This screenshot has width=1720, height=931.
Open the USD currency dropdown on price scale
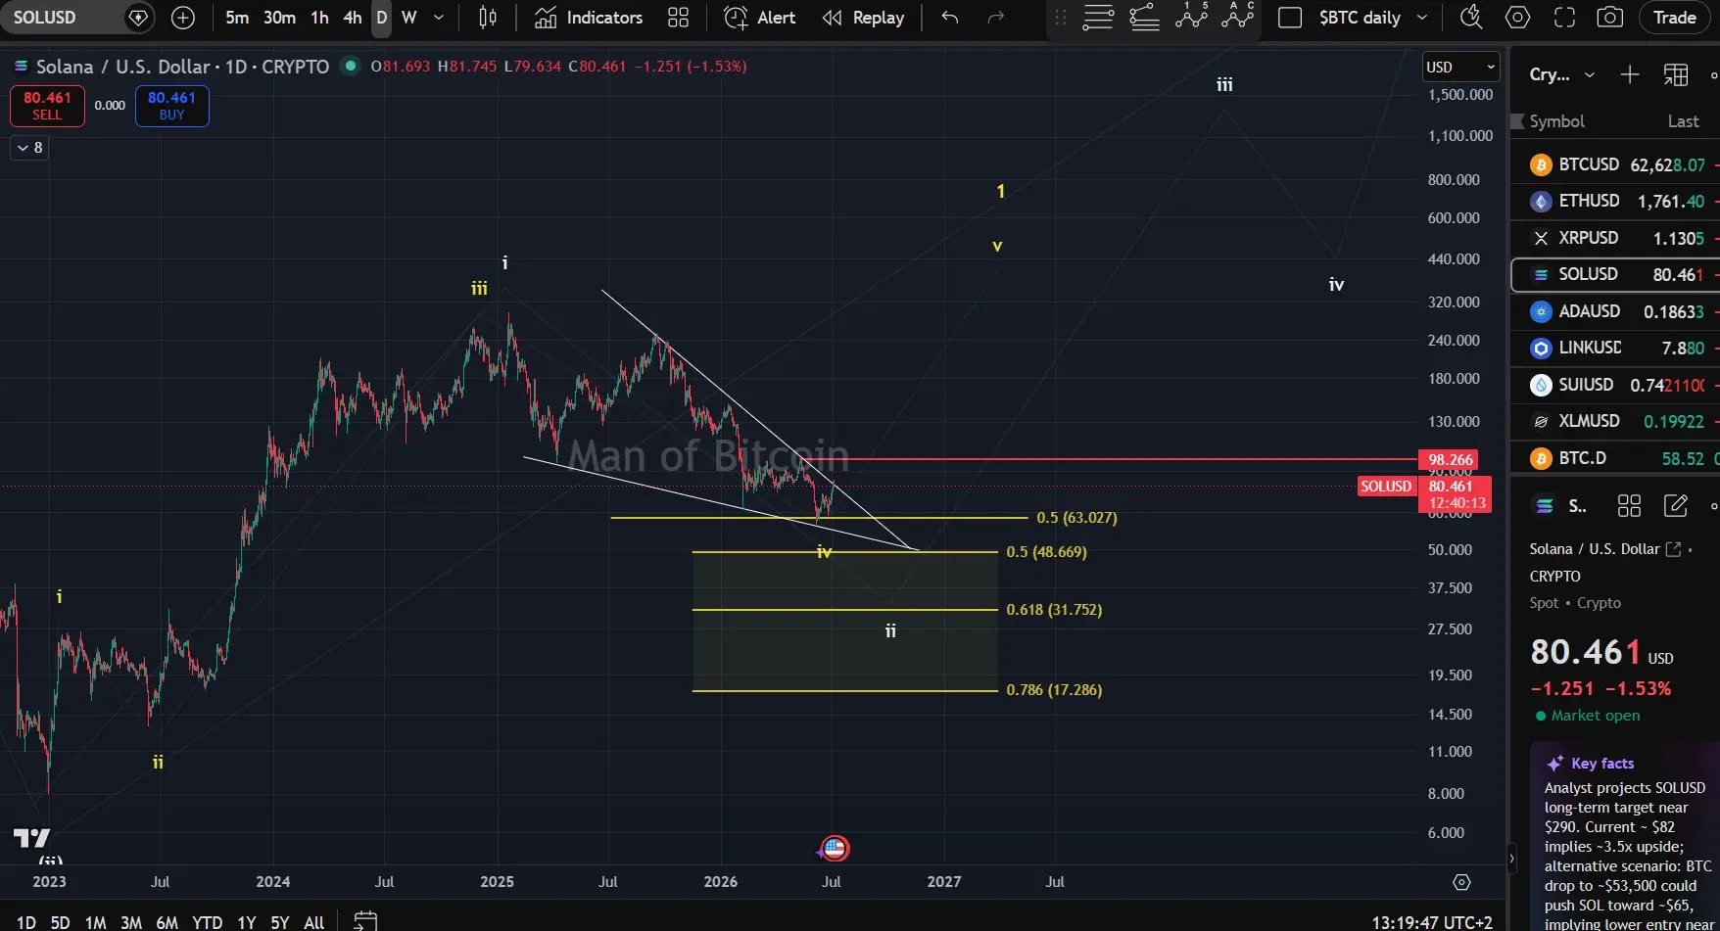click(1460, 67)
